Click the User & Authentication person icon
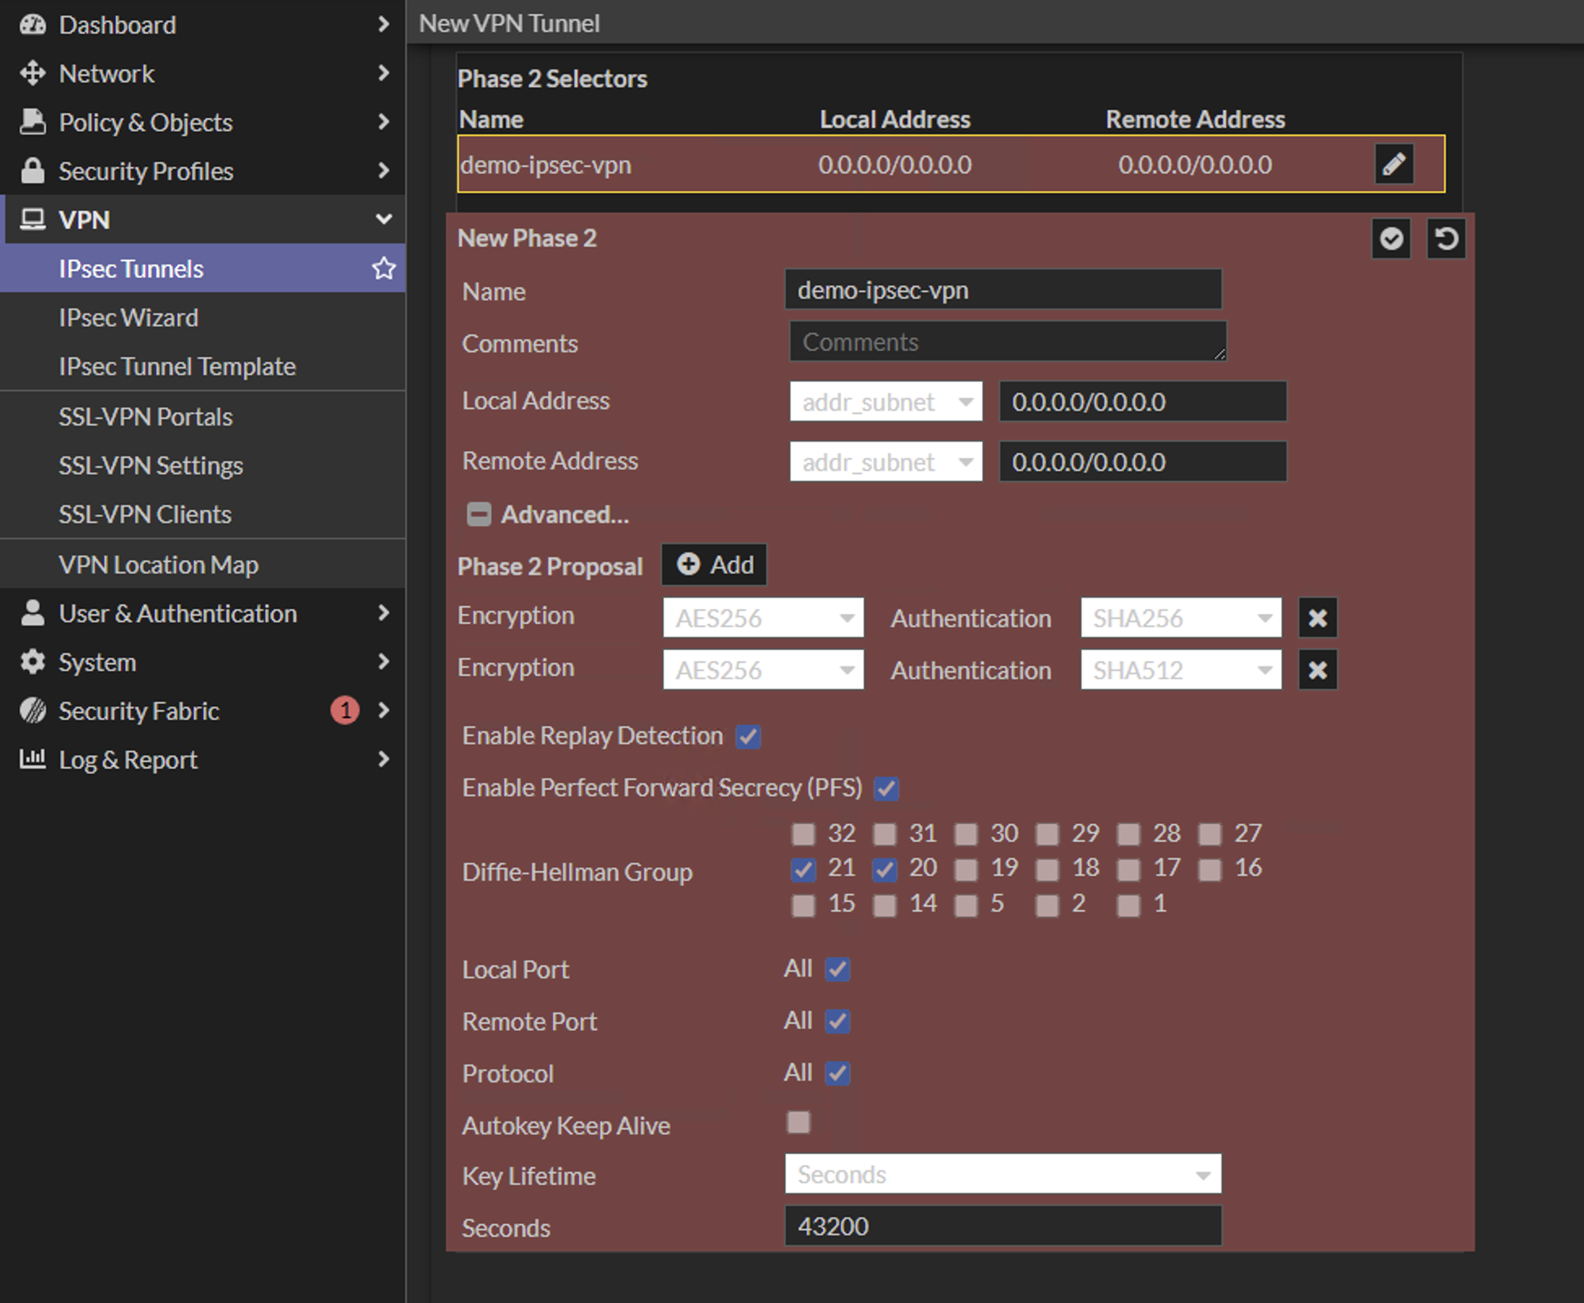This screenshot has width=1584, height=1303. pyautogui.click(x=33, y=613)
